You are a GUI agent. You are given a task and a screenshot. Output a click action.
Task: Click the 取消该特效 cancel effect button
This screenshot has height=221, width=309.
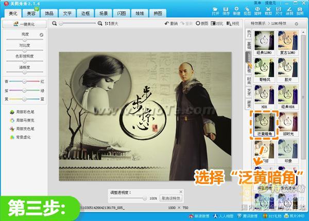tap(171, 198)
